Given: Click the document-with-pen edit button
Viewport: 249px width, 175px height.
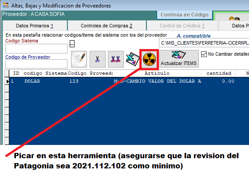Looking at the screenshot, I should 79,59.
